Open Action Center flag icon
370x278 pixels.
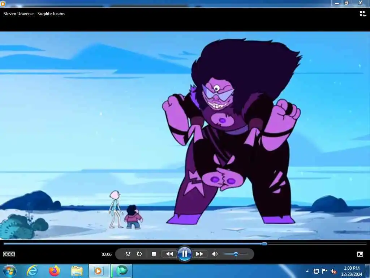(x=325, y=271)
